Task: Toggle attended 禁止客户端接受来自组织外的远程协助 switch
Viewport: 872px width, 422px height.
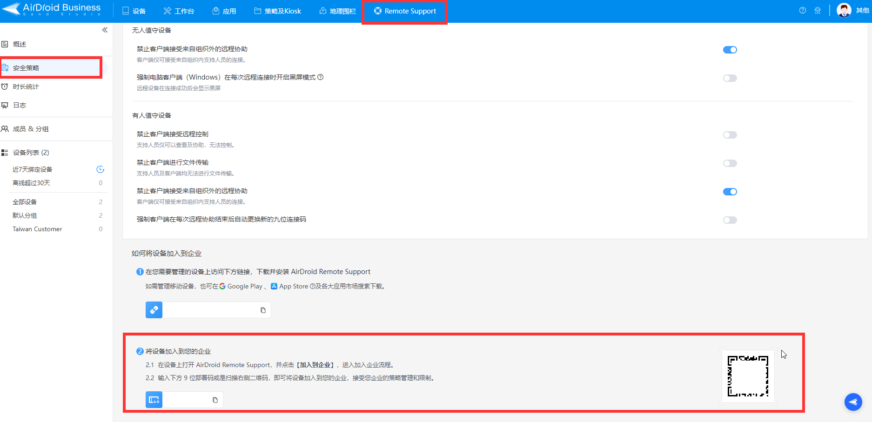Action: click(x=730, y=192)
